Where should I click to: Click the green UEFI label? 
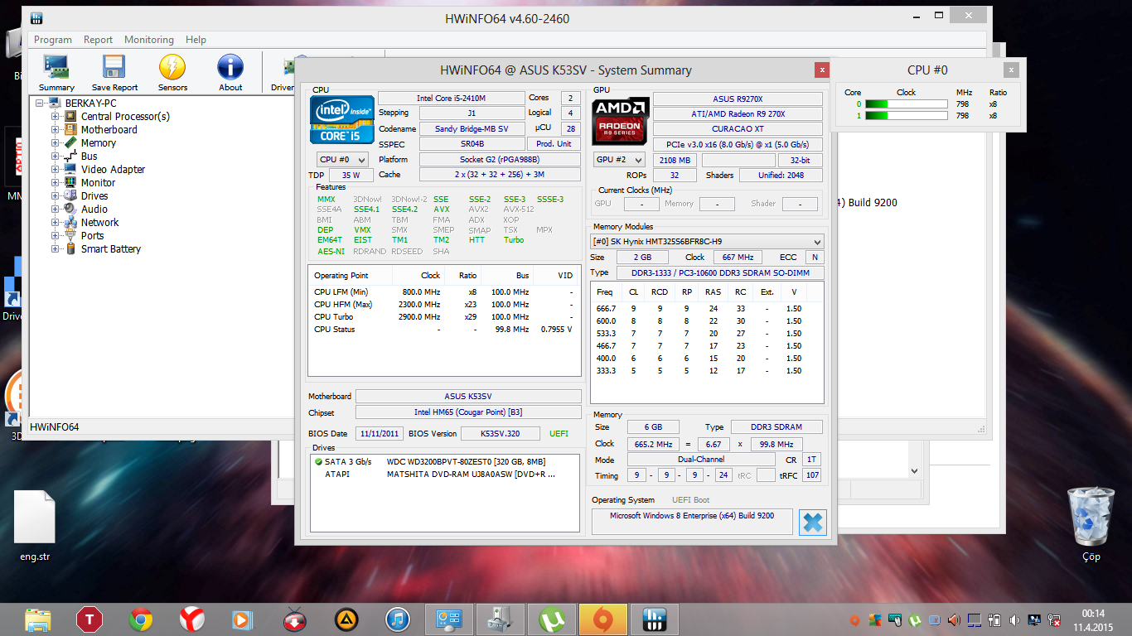559,433
